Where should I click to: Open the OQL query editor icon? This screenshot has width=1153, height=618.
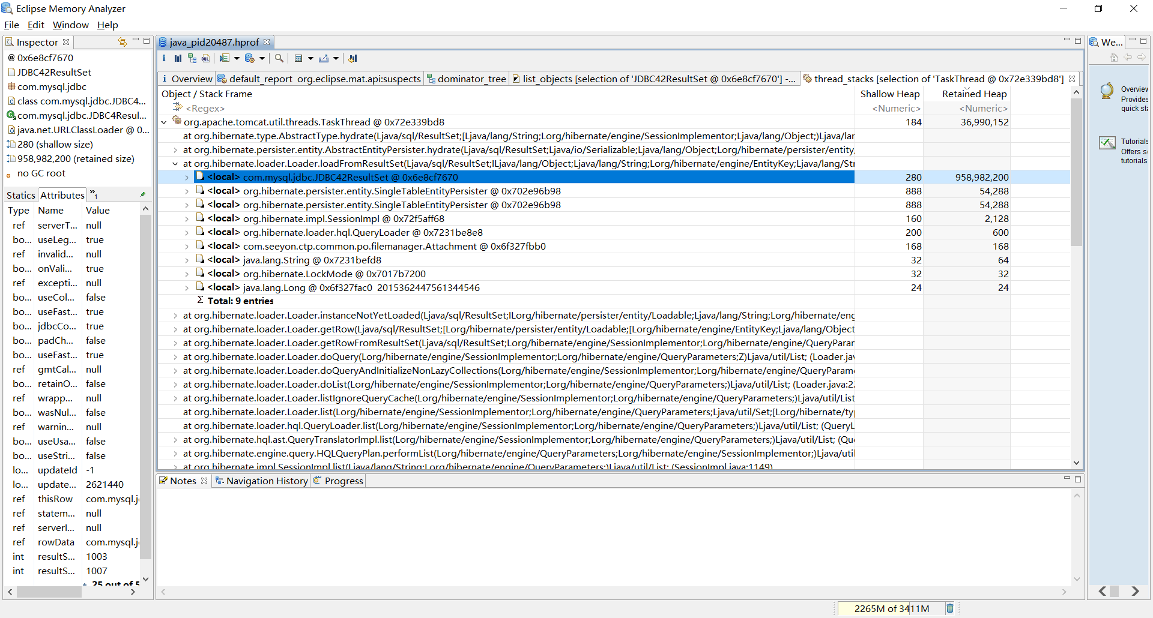coord(206,58)
